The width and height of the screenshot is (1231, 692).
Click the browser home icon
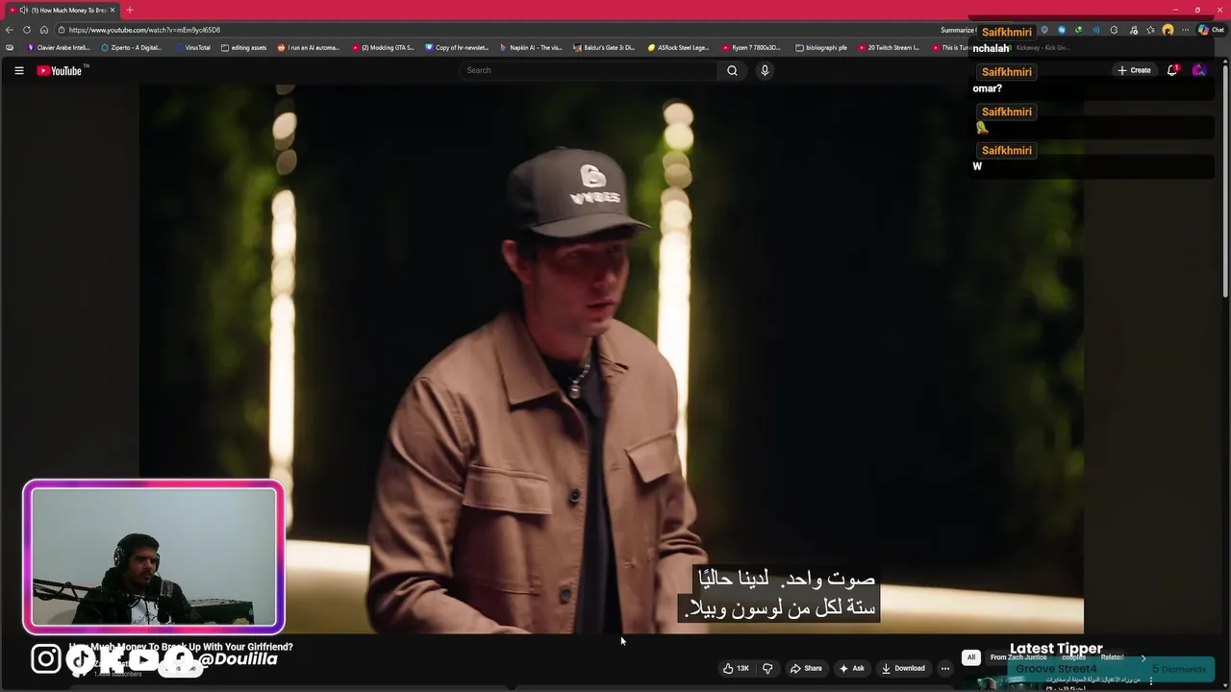coord(43,30)
